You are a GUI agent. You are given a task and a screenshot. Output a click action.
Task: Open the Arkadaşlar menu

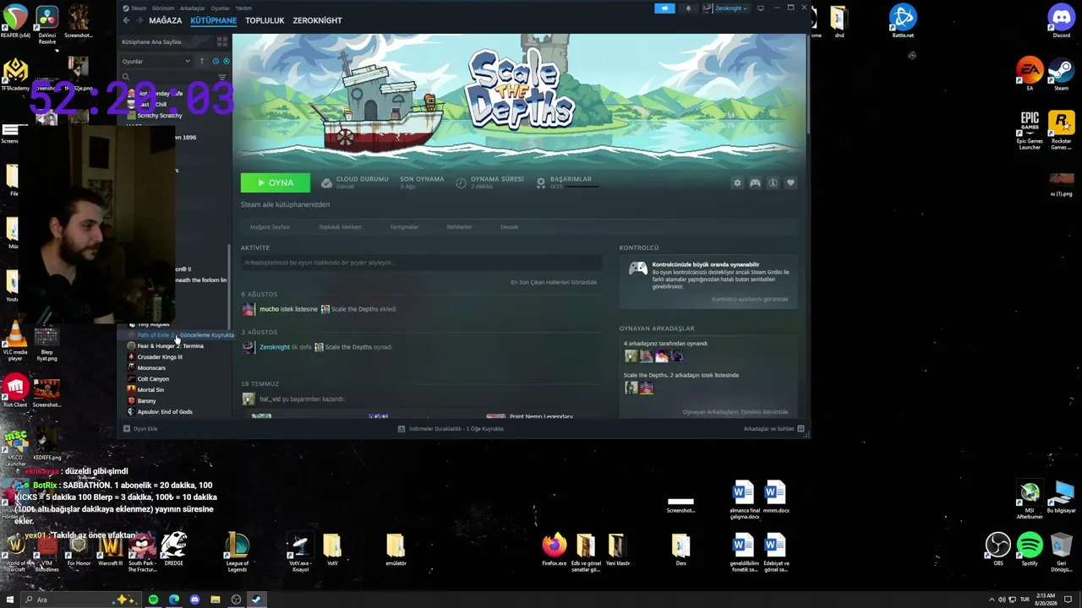[193, 8]
